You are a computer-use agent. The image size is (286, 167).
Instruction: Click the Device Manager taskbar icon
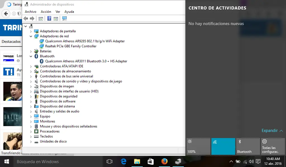[178, 161]
